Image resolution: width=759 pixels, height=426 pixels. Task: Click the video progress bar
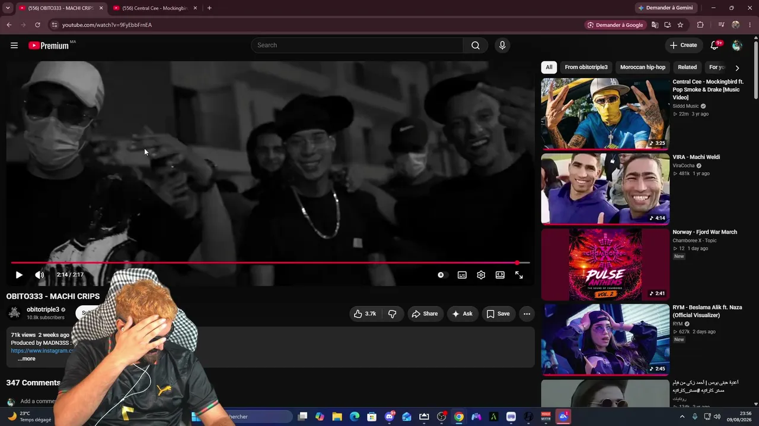tap(270, 263)
